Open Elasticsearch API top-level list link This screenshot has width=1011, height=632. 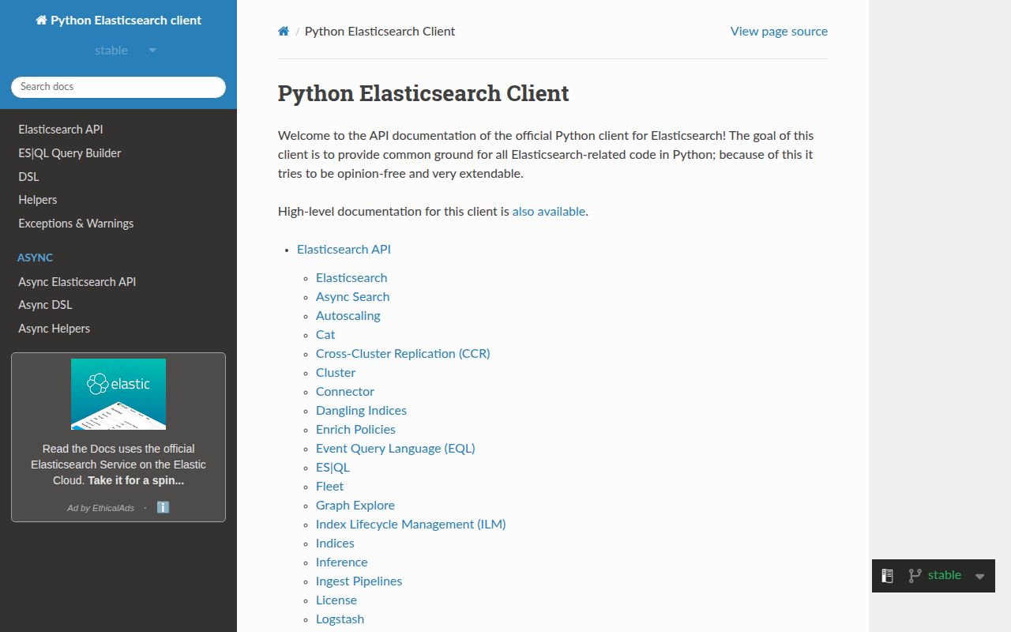pos(344,250)
